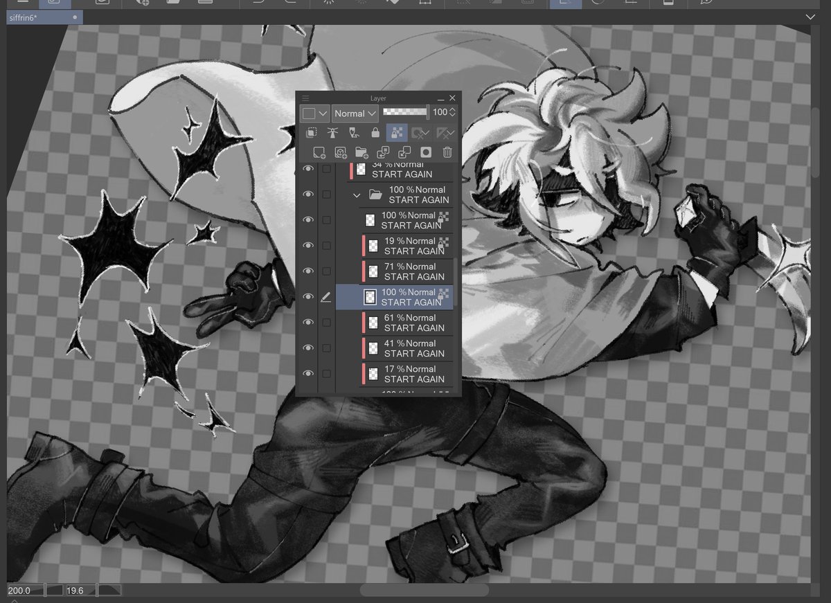
Task: Open the palette color dropdown arrow
Action: click(x=323, y=113)
